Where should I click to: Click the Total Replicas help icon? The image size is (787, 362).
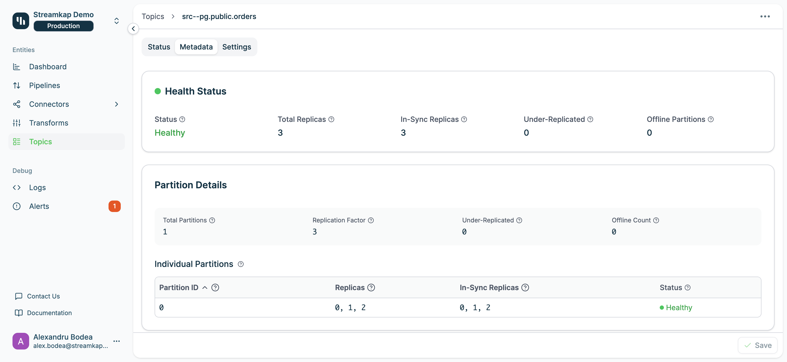[331, 119]
